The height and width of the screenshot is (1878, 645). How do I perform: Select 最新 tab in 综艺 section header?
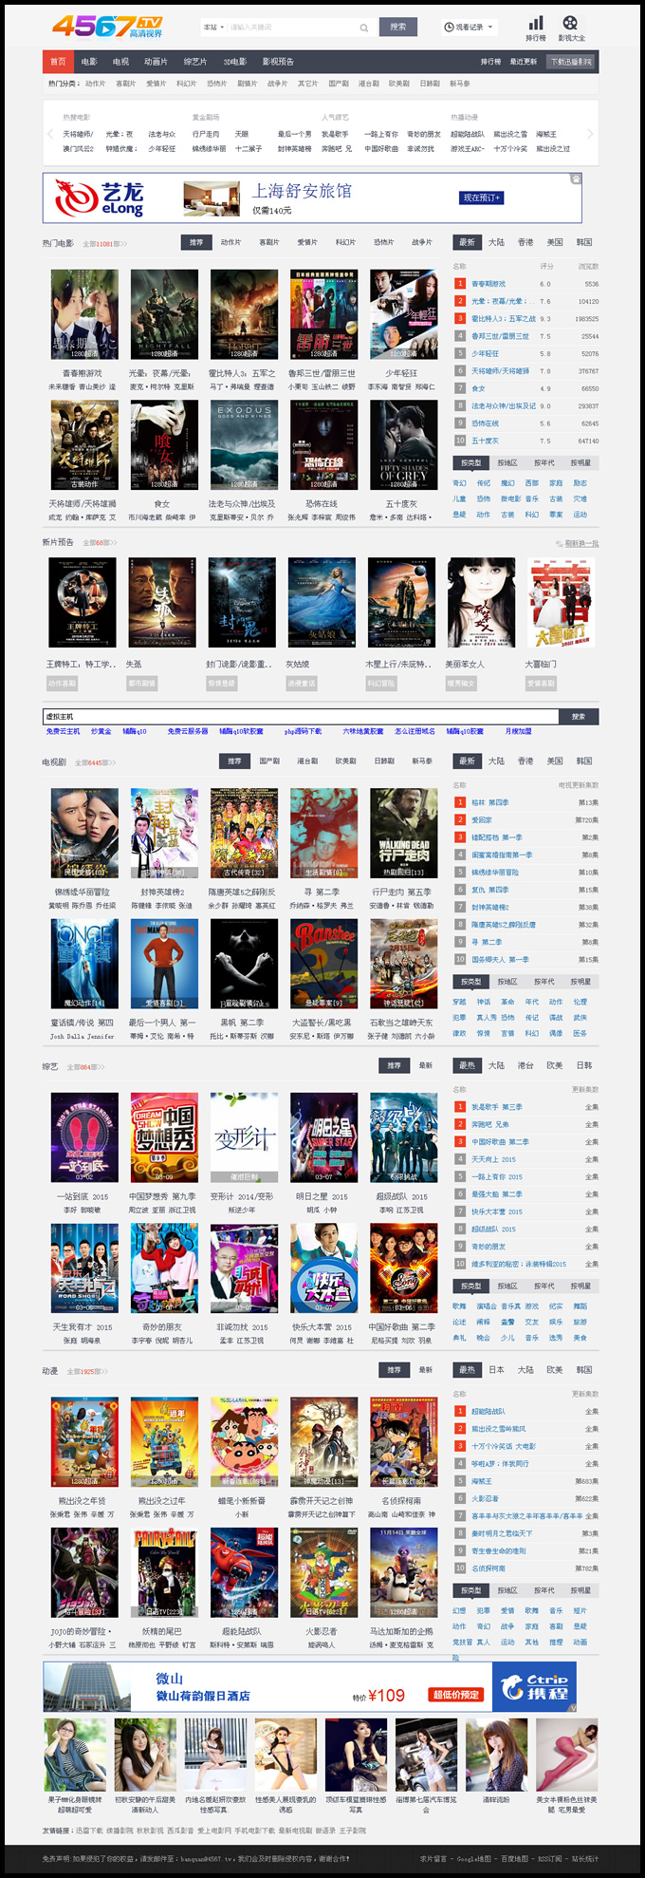(426, 1065)
